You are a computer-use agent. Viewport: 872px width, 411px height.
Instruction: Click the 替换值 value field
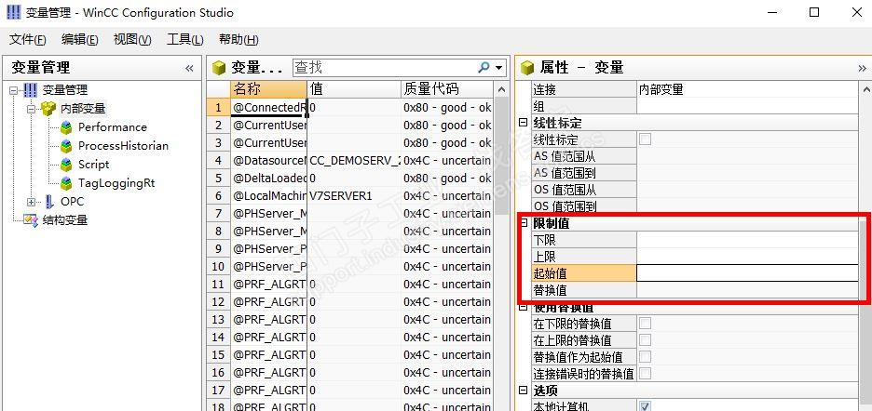click(x=747, y=290)
